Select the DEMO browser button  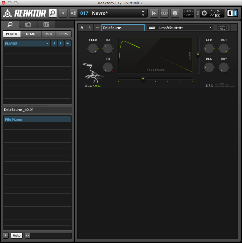pyautogui.click(x=31, y=34)
